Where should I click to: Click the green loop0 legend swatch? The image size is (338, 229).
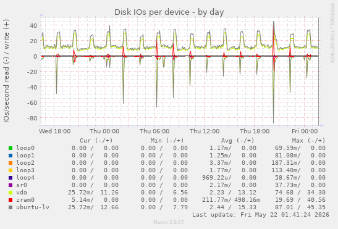coord(11,148)
